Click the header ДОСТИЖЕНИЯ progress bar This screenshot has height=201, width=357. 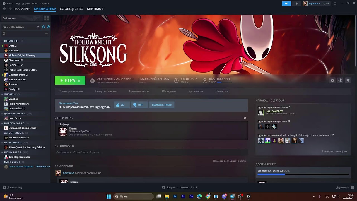pos(224,82)
